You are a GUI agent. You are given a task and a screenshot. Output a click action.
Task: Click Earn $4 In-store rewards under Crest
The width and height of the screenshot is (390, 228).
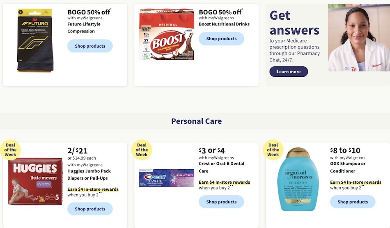(224, 182)
